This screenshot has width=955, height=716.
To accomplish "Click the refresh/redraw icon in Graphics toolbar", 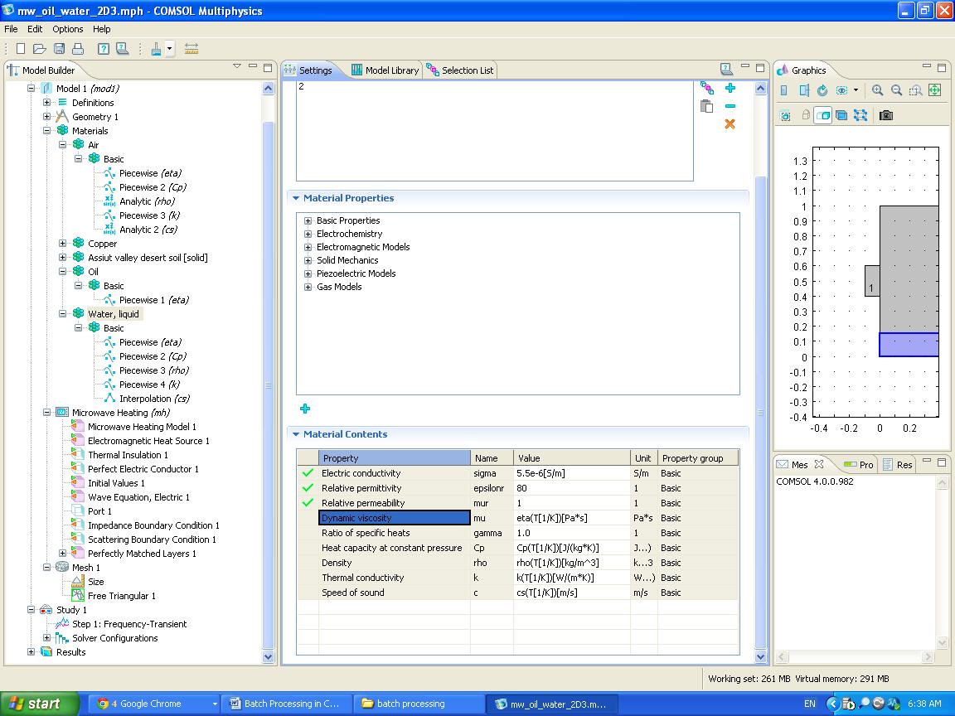I will (822, 90).
